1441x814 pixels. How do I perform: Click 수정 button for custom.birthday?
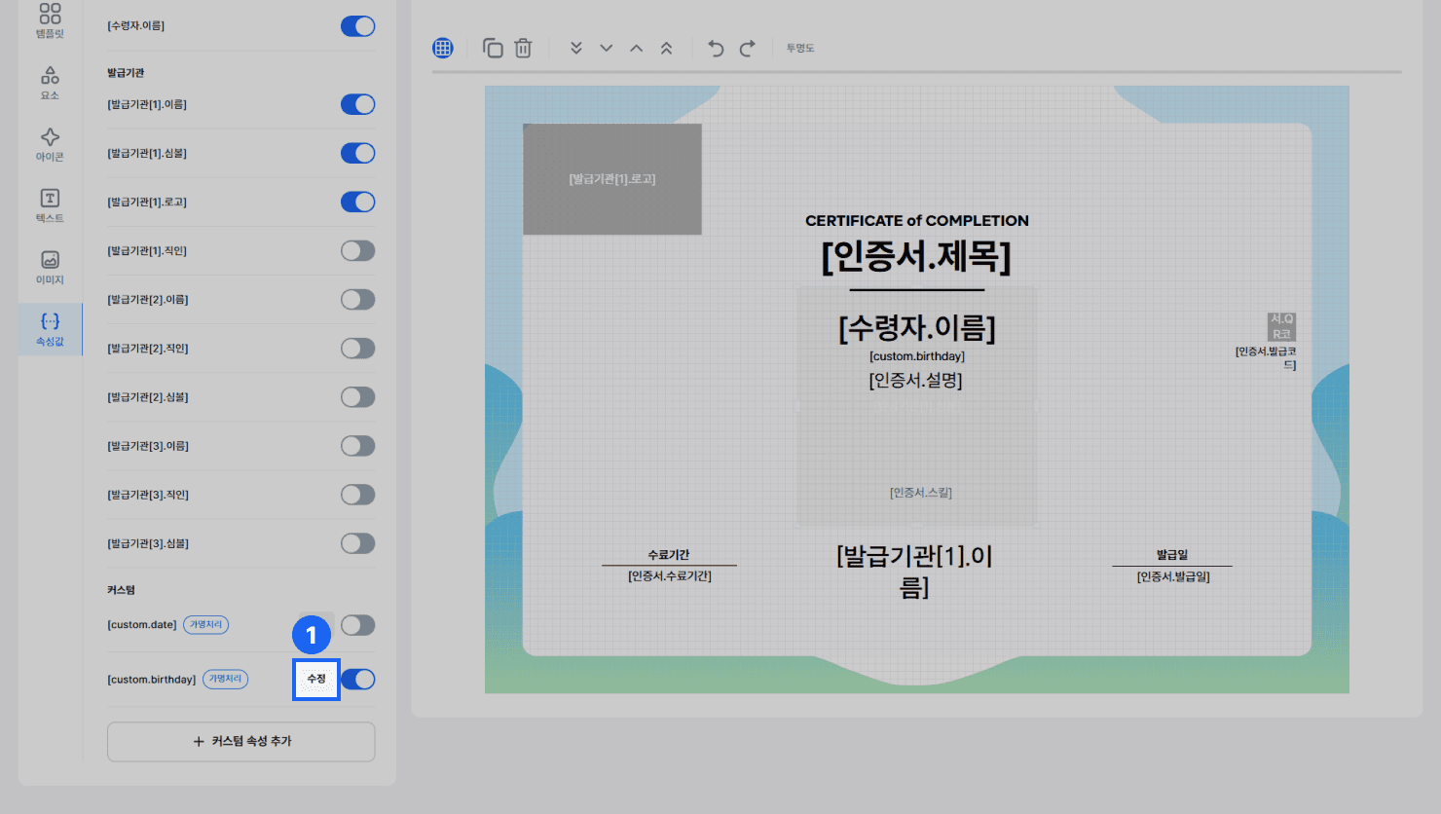pyautogui.click(x=316, y=679)
